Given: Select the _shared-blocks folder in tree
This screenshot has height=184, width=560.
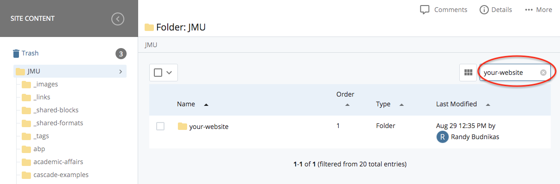Looking at the screenshot, I should tap(56, 110).
